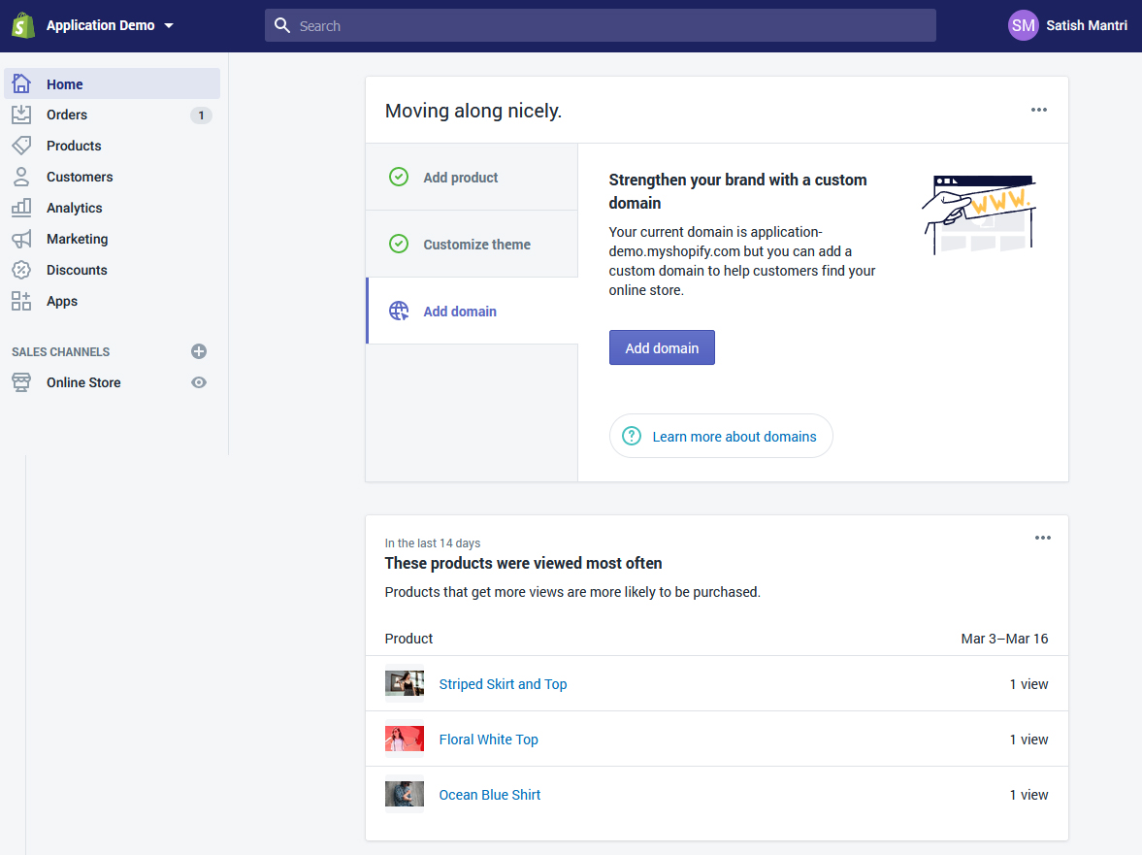Open Analytics bar chart icon
The height and width of the screenshot is (855, 1142).
[21, 208]
